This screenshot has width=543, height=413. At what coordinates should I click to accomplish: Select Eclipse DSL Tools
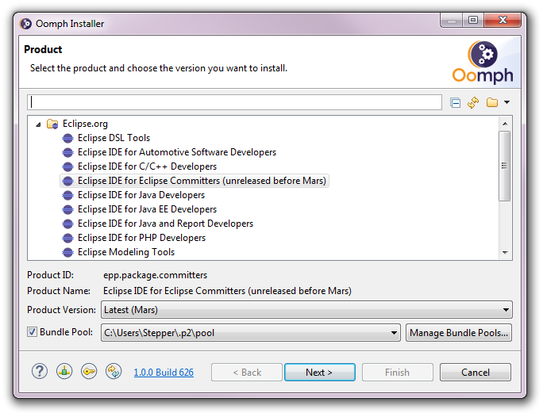click(114, 138)
